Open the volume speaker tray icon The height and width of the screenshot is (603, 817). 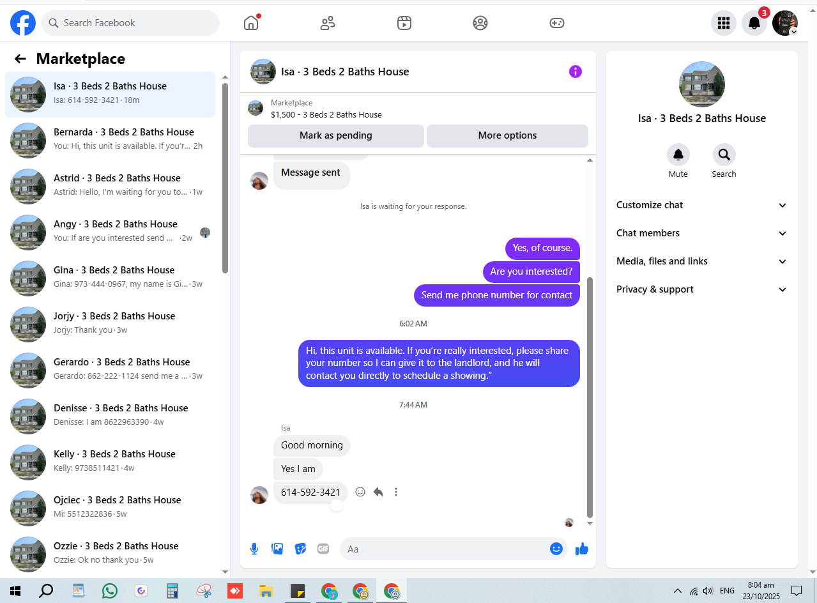[708, 591]
